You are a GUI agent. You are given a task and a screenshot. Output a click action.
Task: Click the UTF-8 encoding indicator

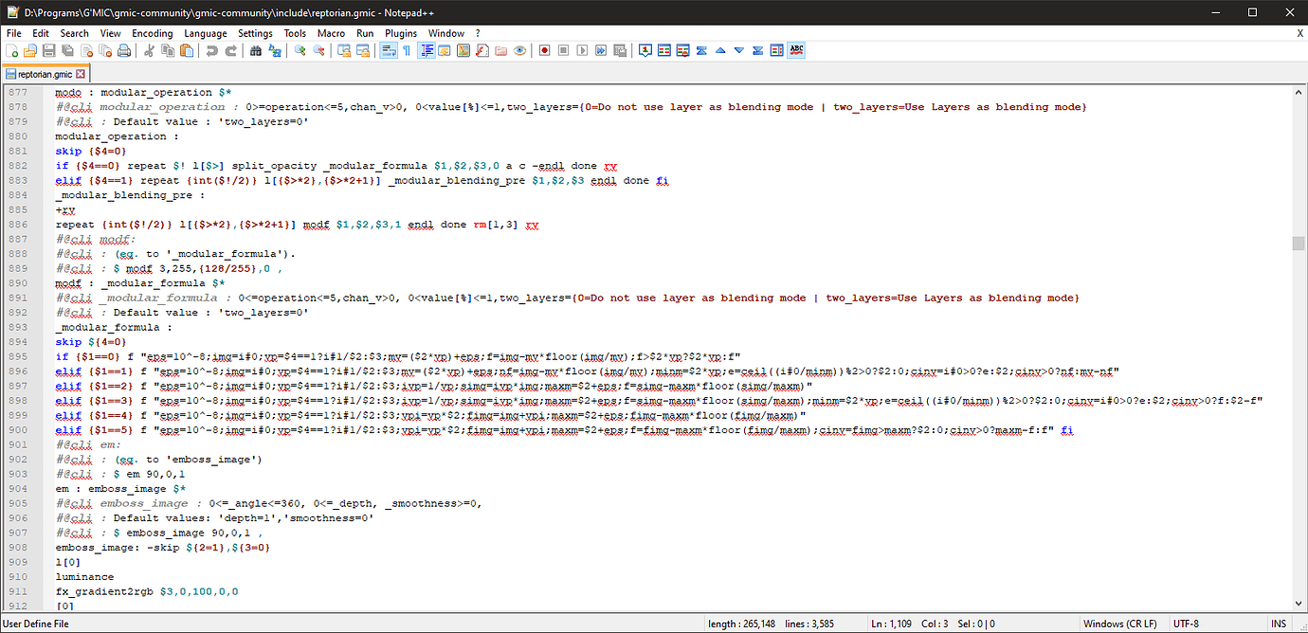pos(1186,624)
